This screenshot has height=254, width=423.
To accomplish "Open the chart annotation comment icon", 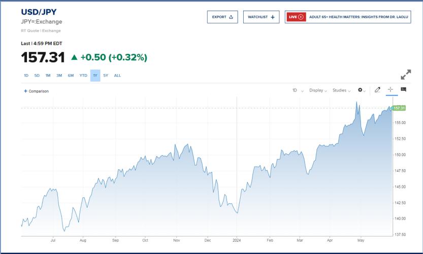I will 404,89.
